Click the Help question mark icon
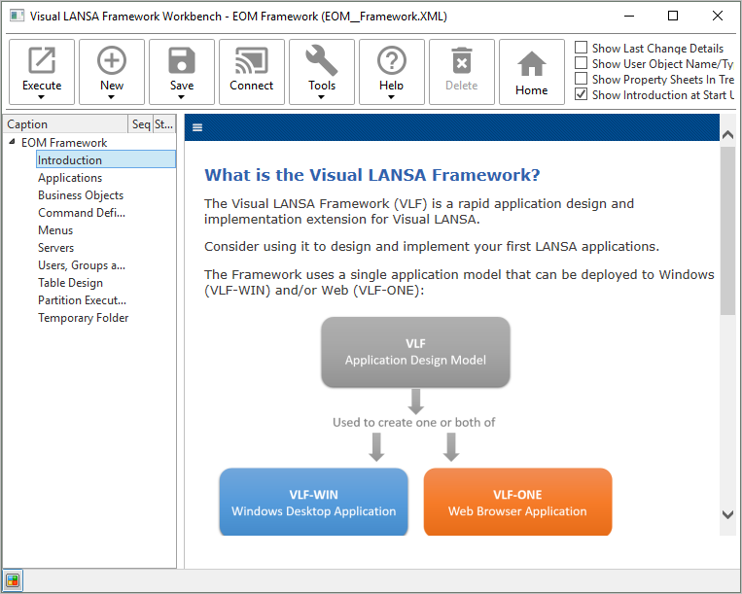742x594 pixels. coord(392,60)
